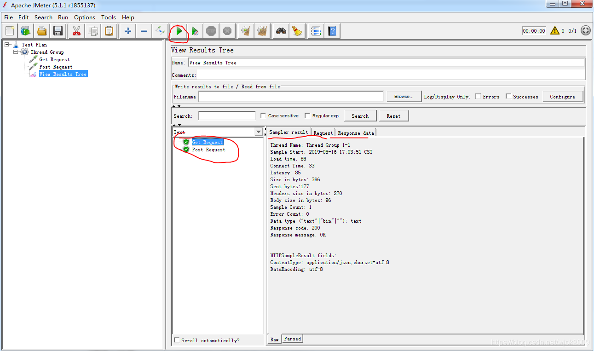Click the Toggle enable/disable icon
The image size is (594, 351).
[160, 31]
